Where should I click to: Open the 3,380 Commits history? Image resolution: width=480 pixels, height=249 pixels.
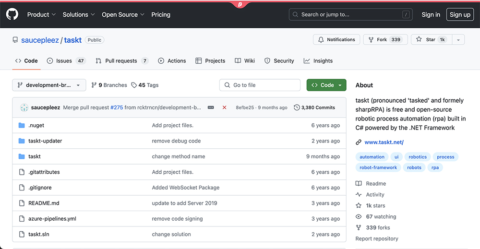coord(314,107)
